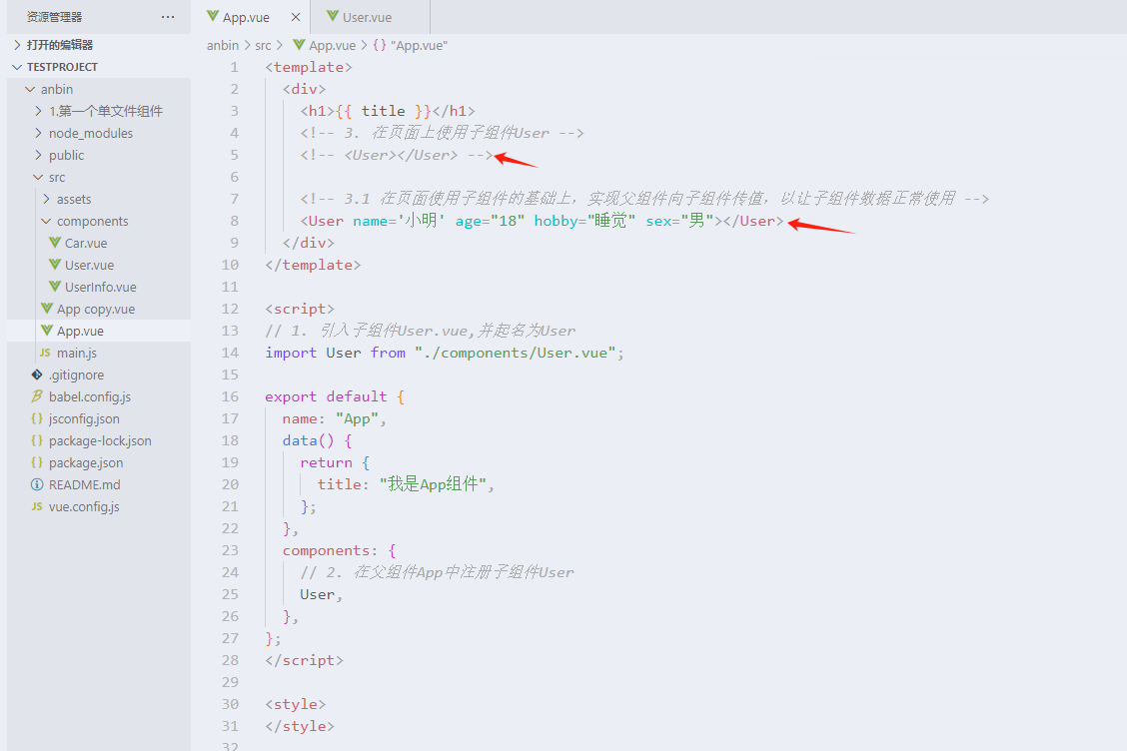
Task: Collapse the TESTPROJECT section
Action: coord(99,67)
